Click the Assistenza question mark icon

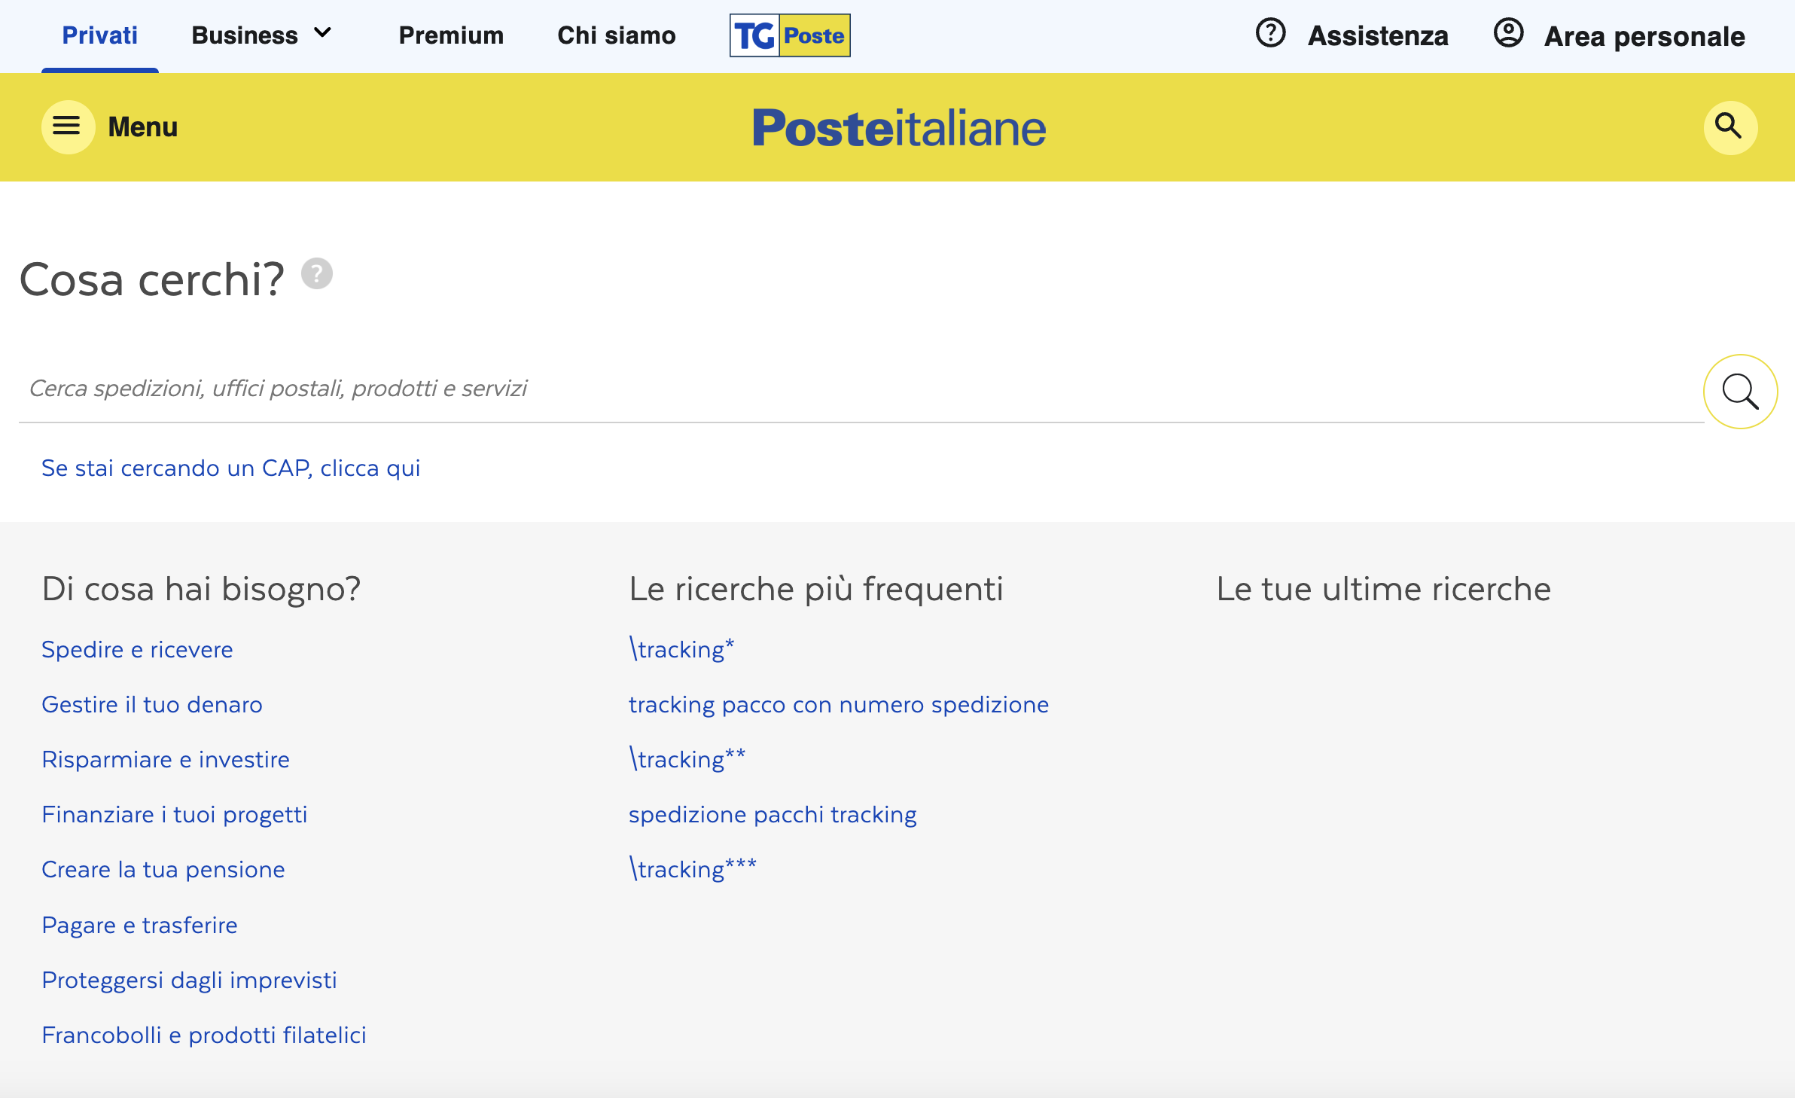tap(1270, 33)
